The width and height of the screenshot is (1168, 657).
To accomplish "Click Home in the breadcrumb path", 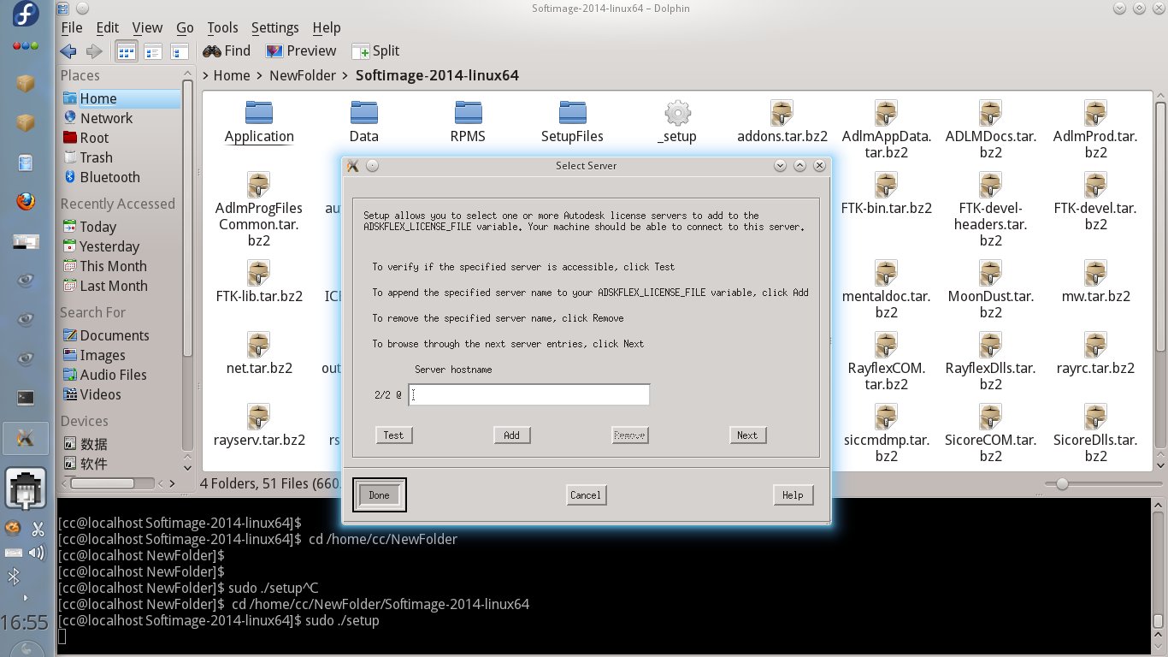I will 232,75.
